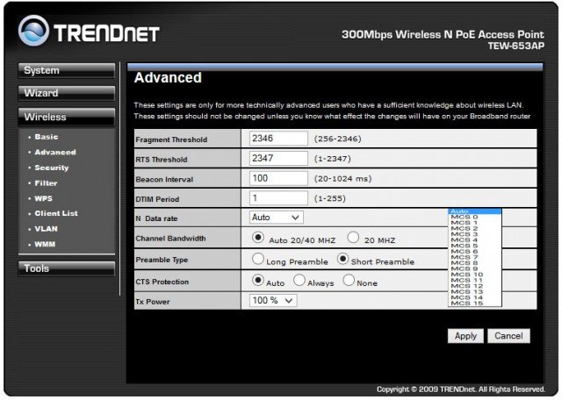Expand the Tx Power dropdown

pos(274,301)
